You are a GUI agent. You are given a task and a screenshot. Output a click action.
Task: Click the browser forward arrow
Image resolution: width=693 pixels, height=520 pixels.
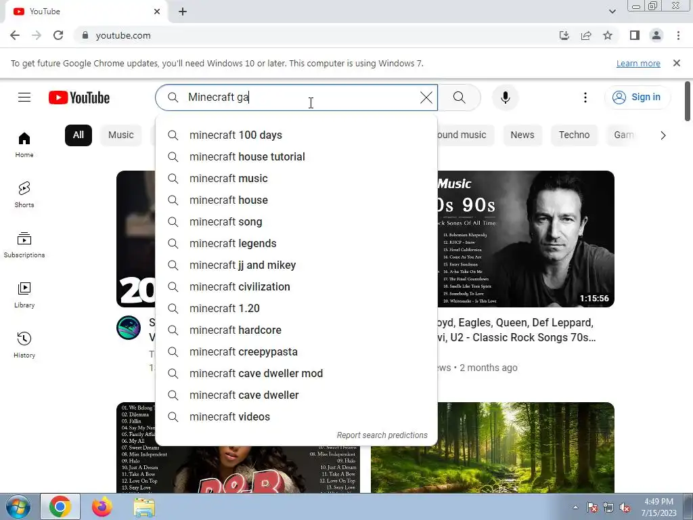[x=37, y=35]
